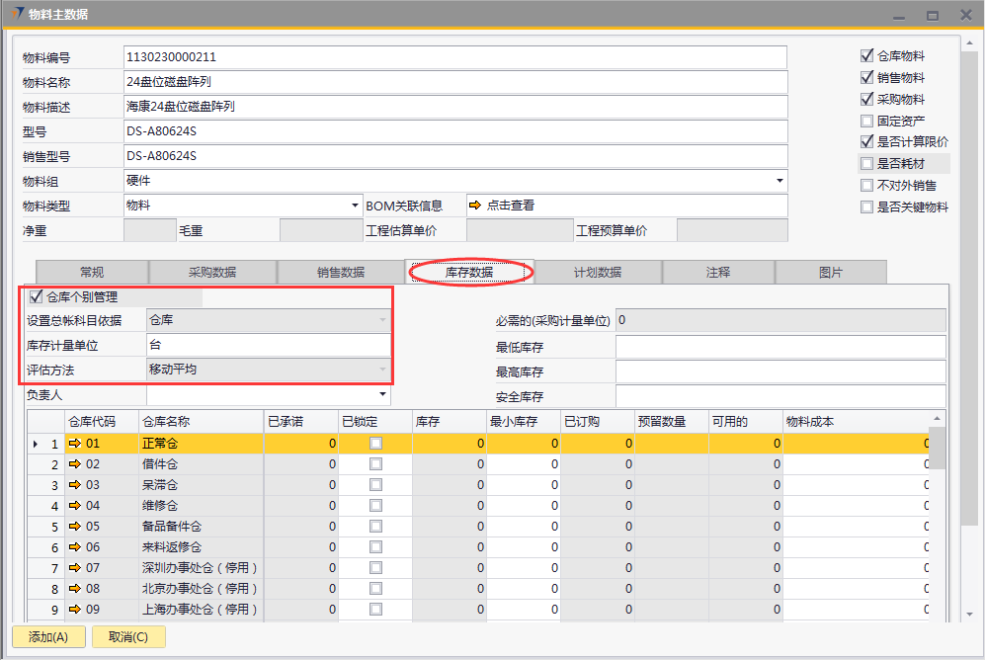The width and height of the screenshot is (985, 660).
Task: Open the arrow link for warehouse 05
Action: tap(75, 527)
